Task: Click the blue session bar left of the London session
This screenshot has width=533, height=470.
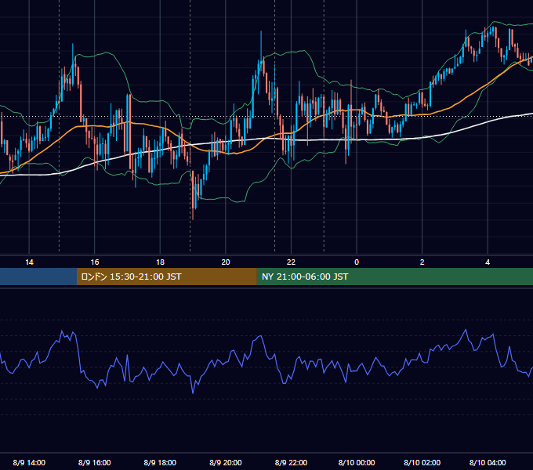Action: [38, 277]
